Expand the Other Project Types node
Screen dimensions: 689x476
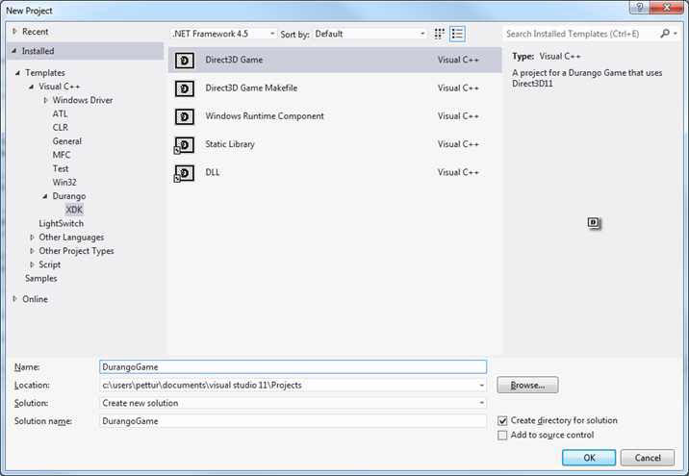tap(32, 251)
